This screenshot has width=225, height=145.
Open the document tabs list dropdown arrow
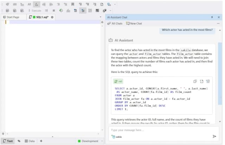(101, 17)
